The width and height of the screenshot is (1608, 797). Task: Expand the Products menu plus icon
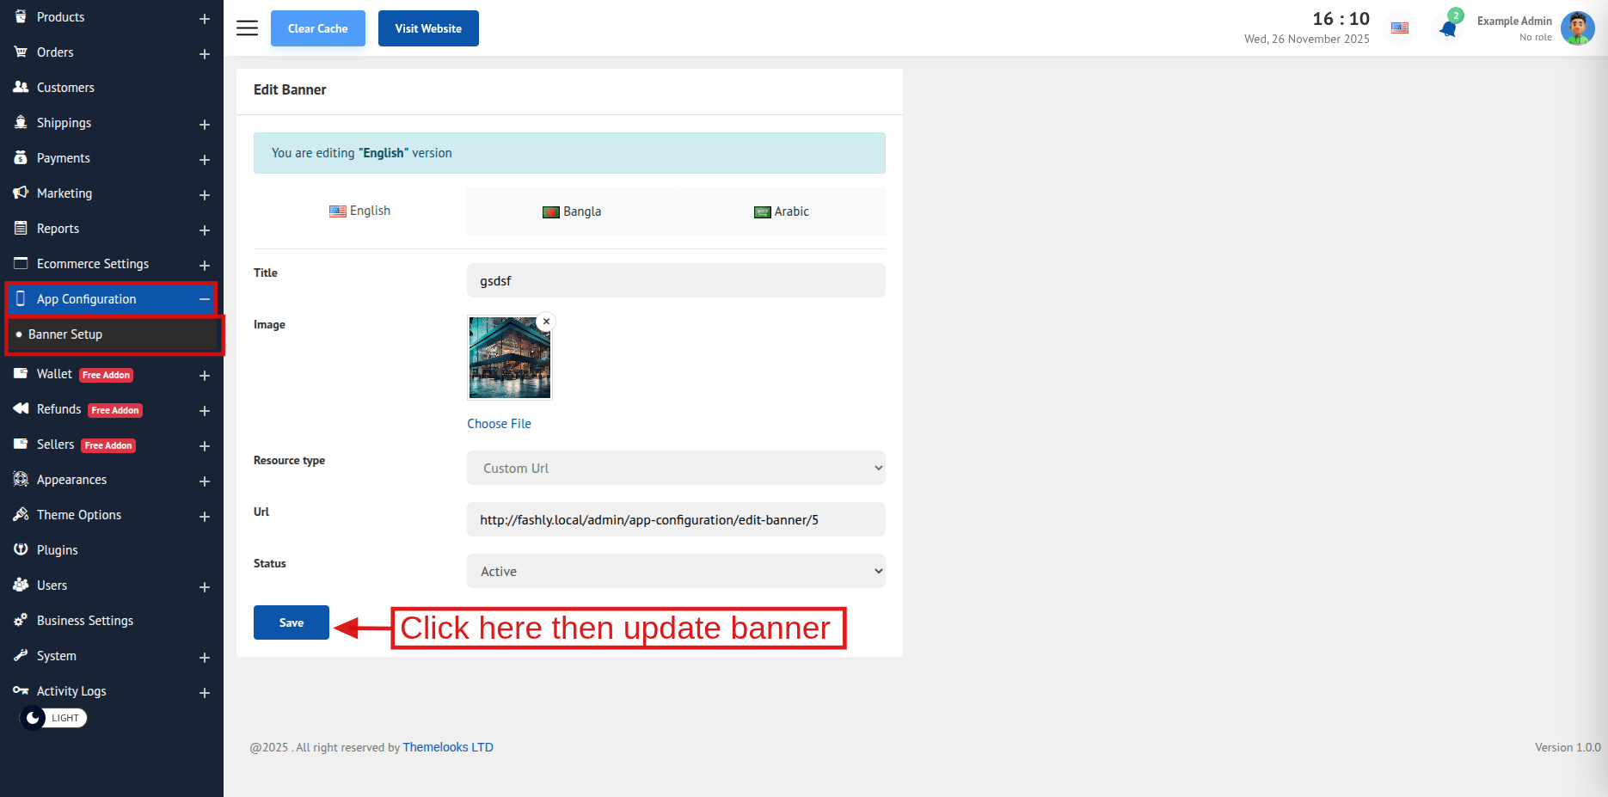pos(205,19)
